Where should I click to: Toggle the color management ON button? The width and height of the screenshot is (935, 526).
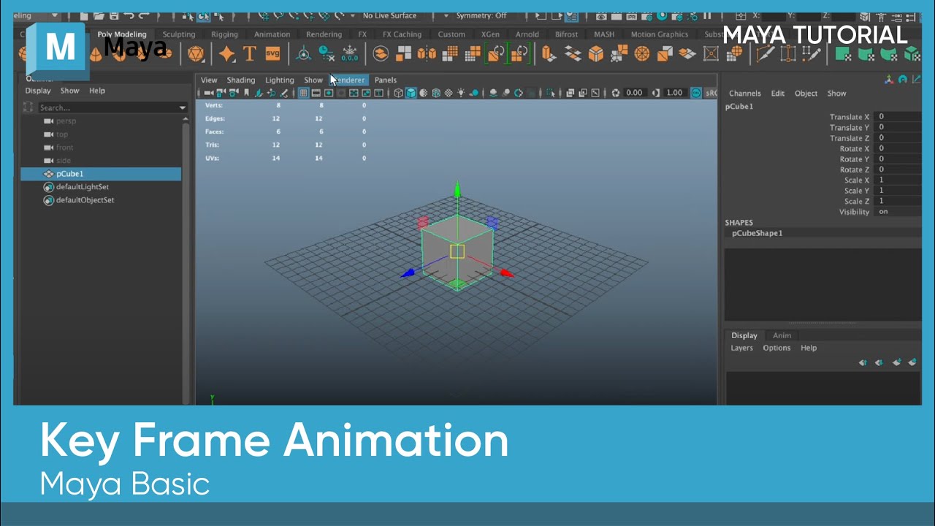tap(696, 93)
